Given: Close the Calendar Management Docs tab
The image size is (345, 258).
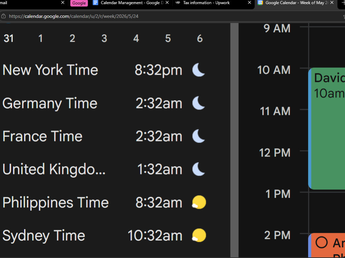Looking at the screenshot, I should tap(167, 3).
